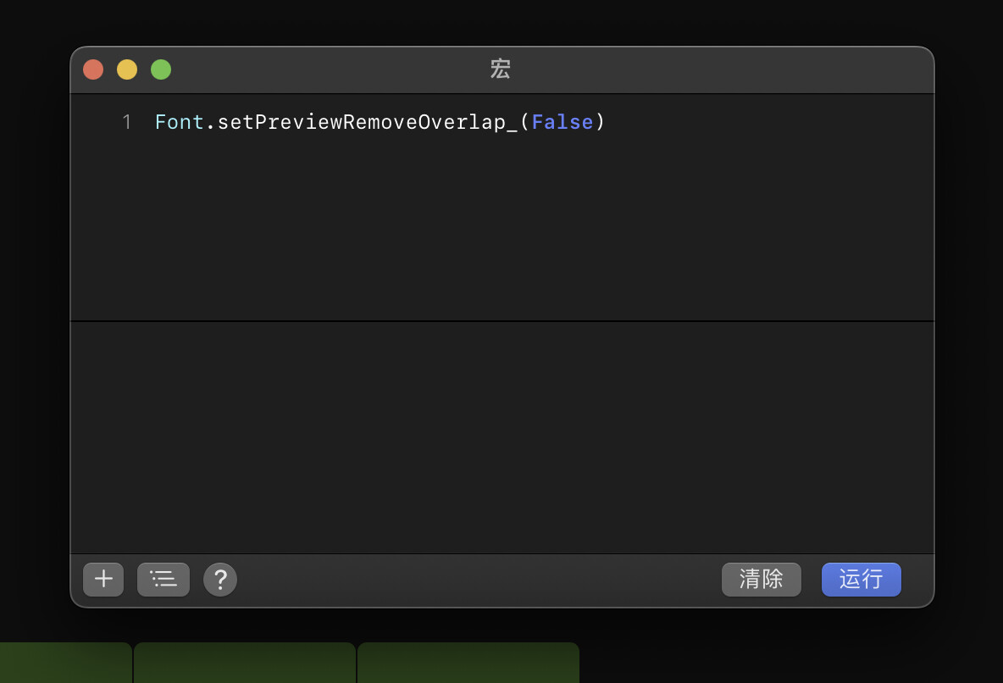Select the leftmost green tile behind the window
The height and width of the screenshot is (683, 1003).
(64, 663)
